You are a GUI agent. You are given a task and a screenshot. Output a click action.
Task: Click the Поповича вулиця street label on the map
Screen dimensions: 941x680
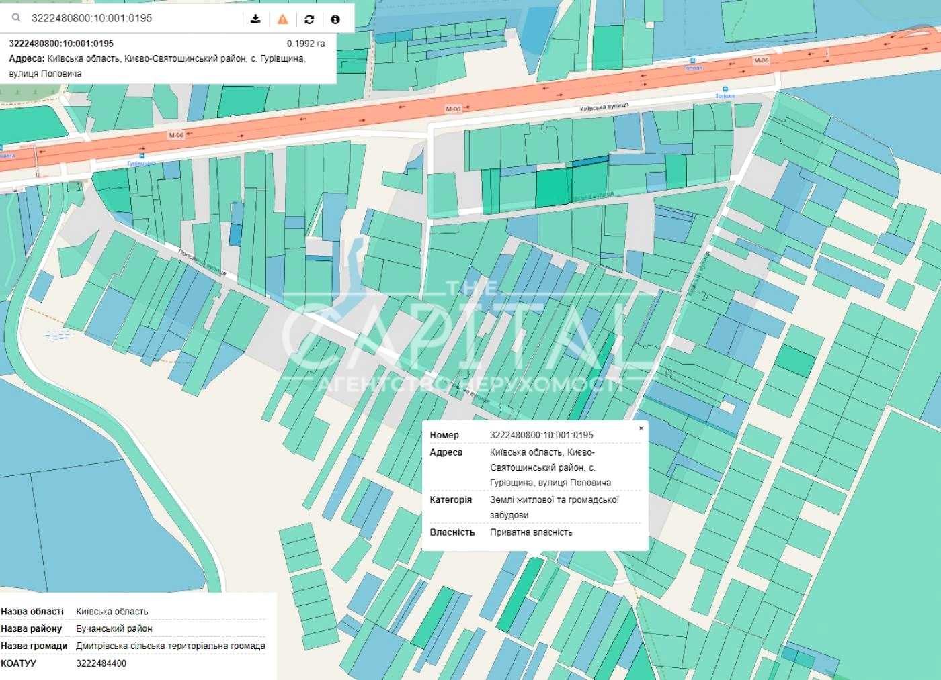tap(202, 262)
